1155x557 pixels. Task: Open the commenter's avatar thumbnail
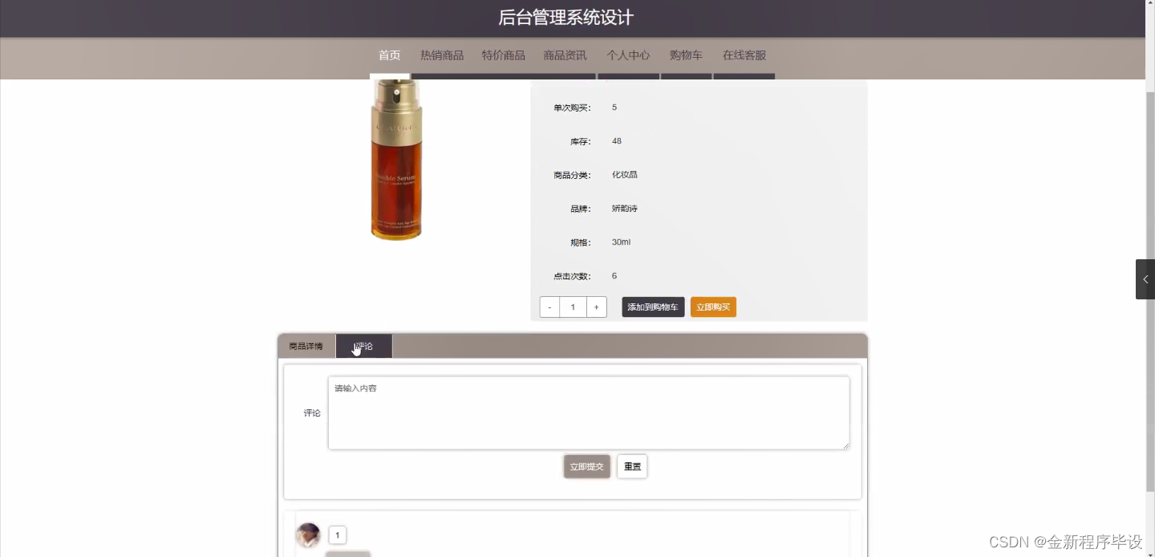tap(308, 535)
